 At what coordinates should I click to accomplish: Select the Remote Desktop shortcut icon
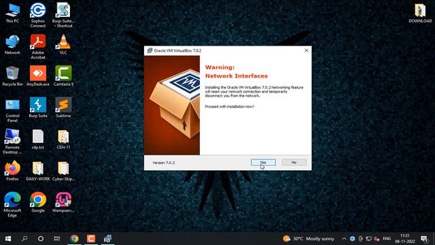pos(12,142)
